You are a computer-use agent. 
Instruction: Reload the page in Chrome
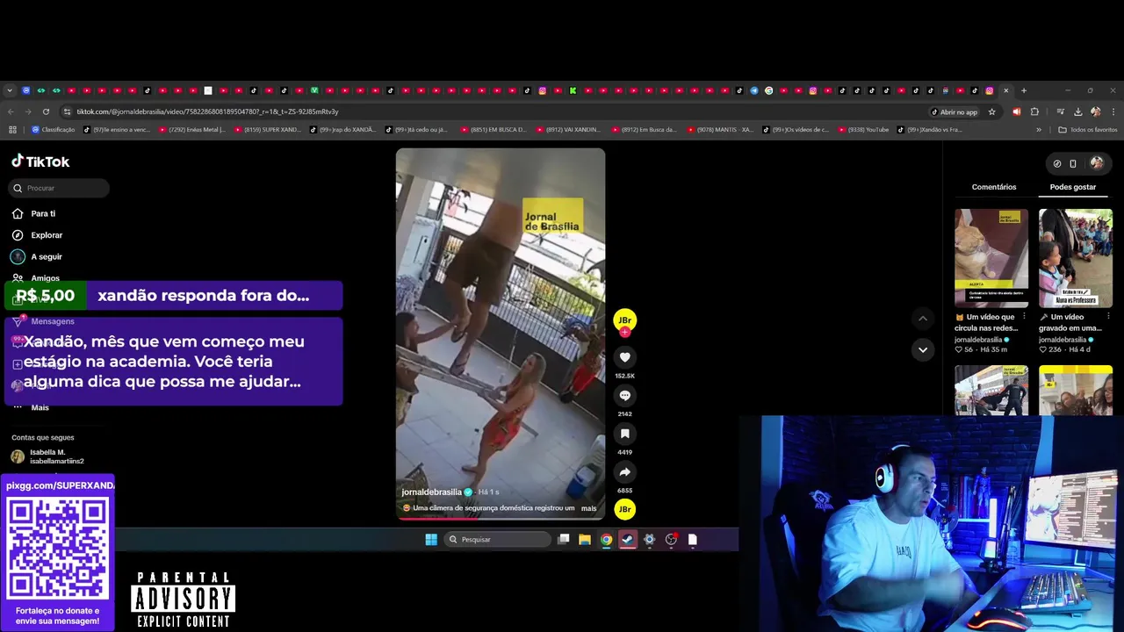(46, 111)
